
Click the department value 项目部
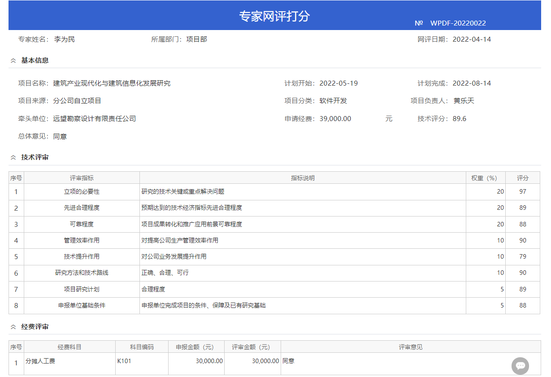(197, 39)
